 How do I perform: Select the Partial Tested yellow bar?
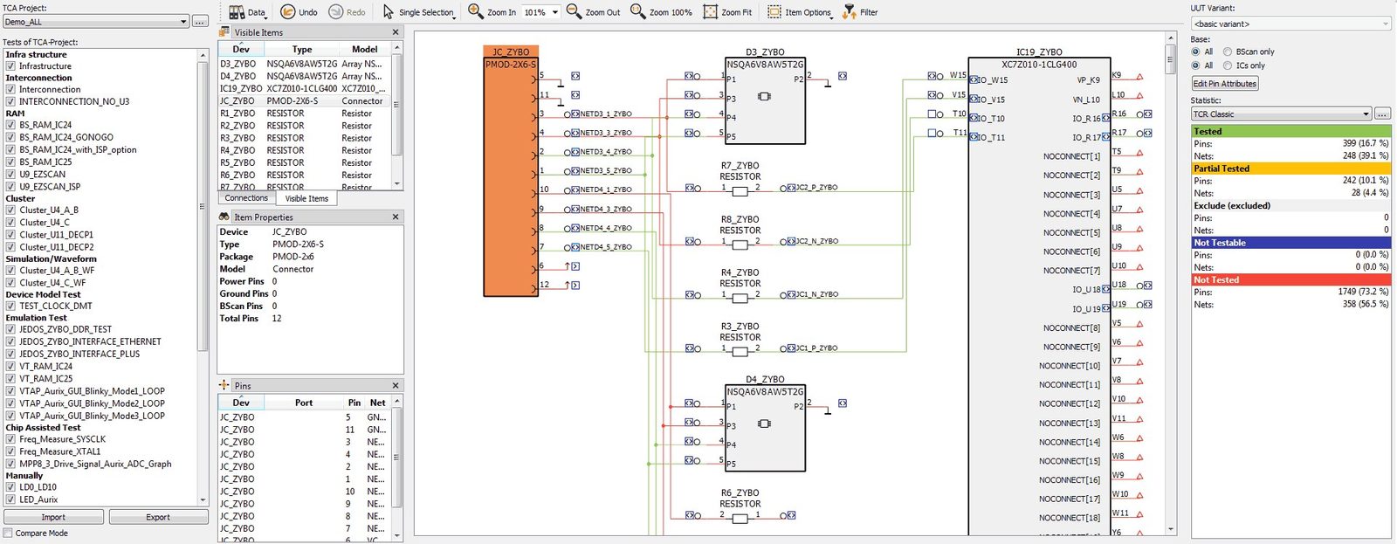click(x=1290, y=169)
